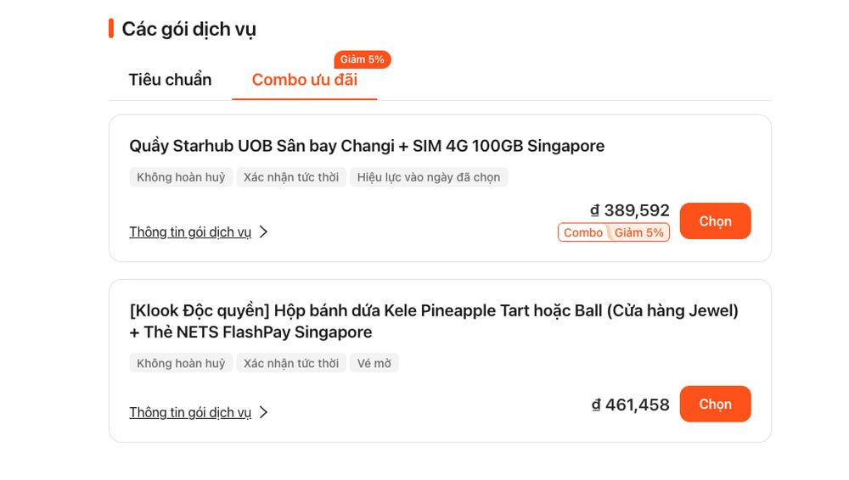
Task: Click Chọn for the Starhub SIM 4G combo
Action: [x=715, y=221]
